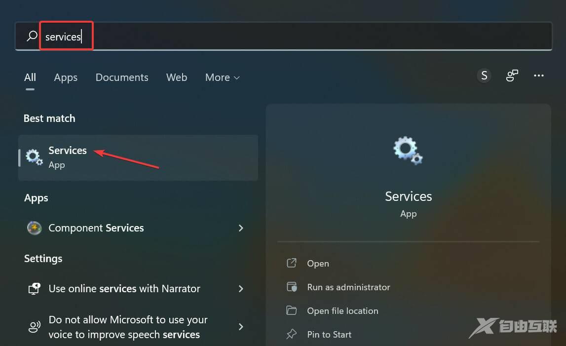Open the three-dot options menu
Viewport: 566px width, 346px height.
click(538, 76)
